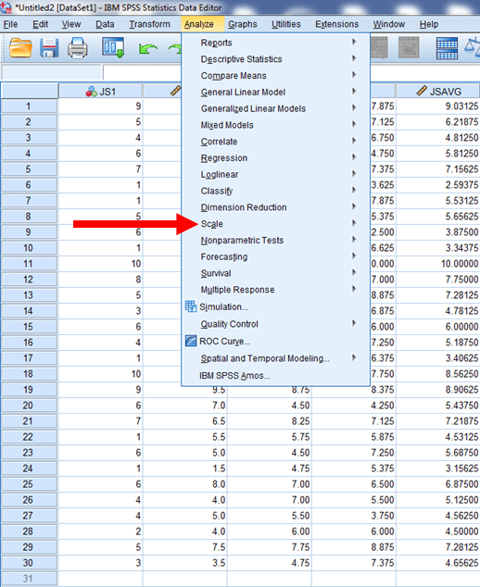
Task: Click the ROC Curve chart icon
Action: 191,341
